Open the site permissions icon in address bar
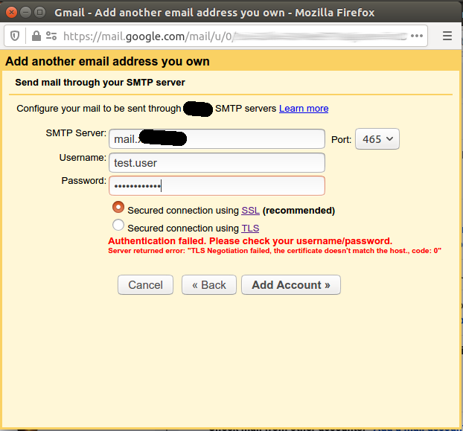Image resolution: width=463 pixels, height=431 pixels. tap(51, 36)
